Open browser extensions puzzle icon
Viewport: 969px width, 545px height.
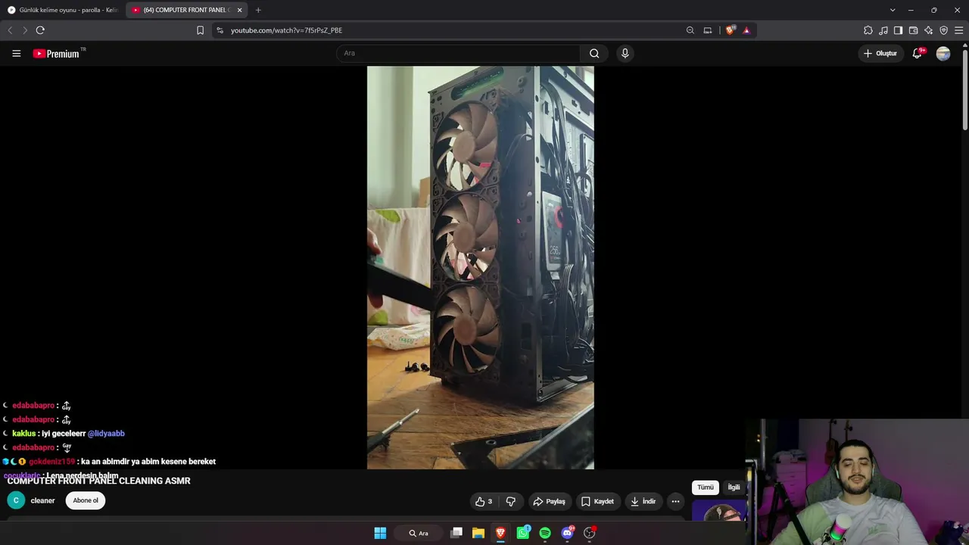868,30
